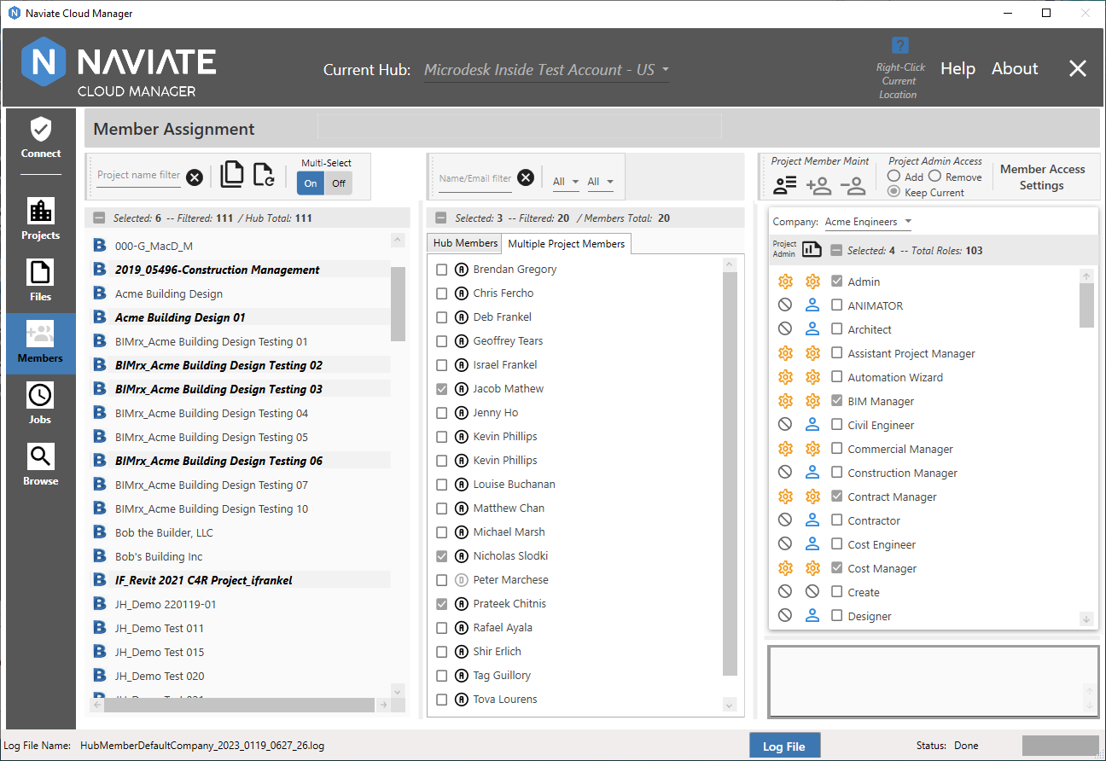Open the second All filter dropdown

(x=600, y=182)
